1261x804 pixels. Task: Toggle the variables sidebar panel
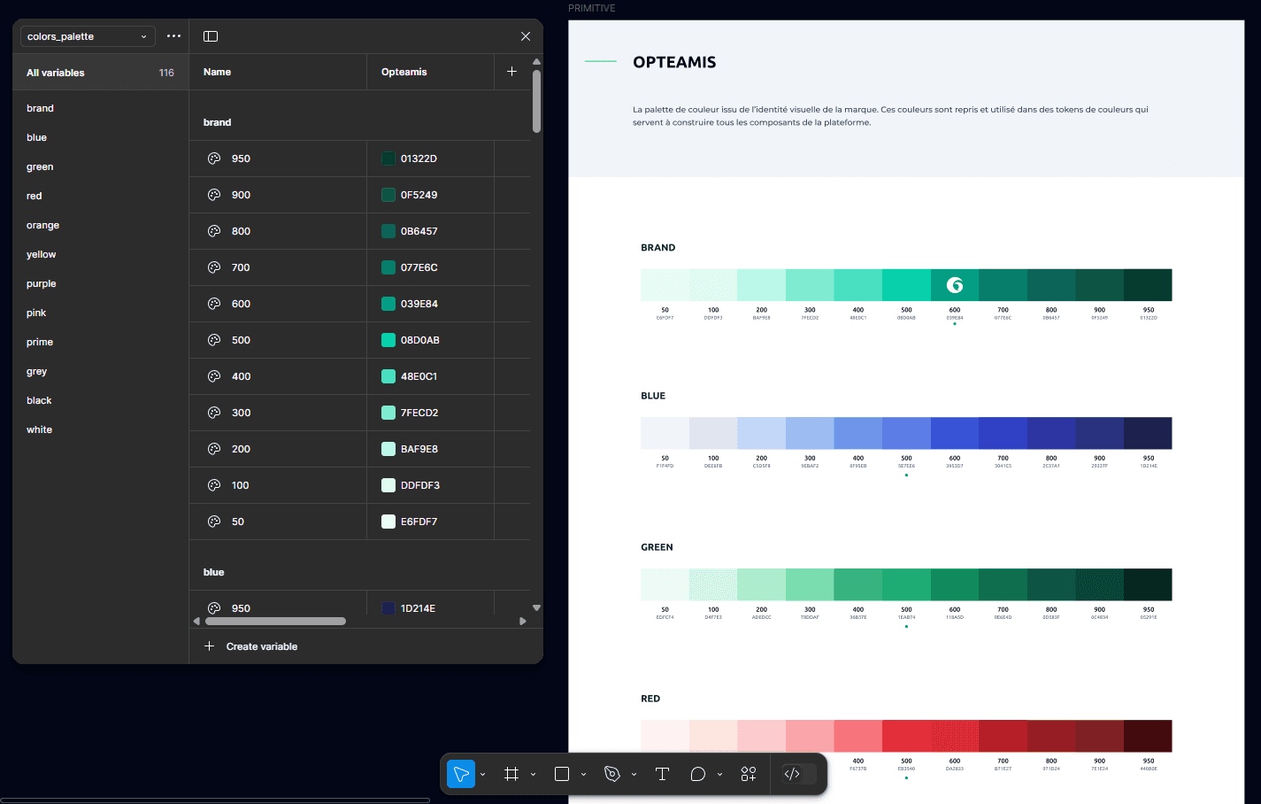click(211, 36)
